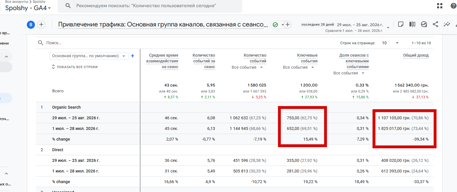The height and width of the screenshot is (192, 457).
Task: Sort by Среднее время взаимодействия column
Action: coord(162,61)
